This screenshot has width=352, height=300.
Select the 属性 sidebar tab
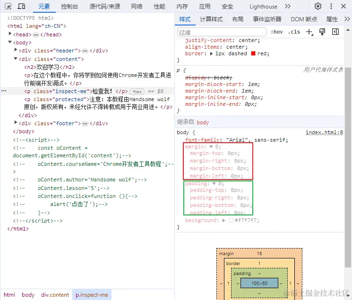click(332, 19)
